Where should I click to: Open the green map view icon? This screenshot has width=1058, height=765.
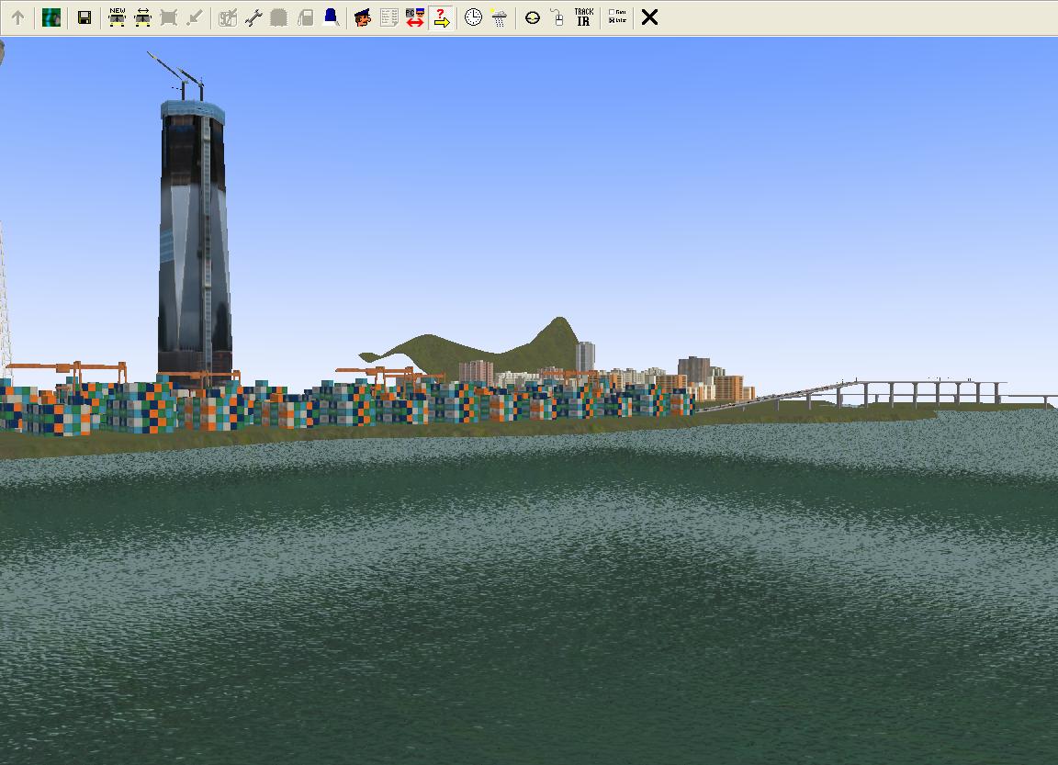coord(51,17)
